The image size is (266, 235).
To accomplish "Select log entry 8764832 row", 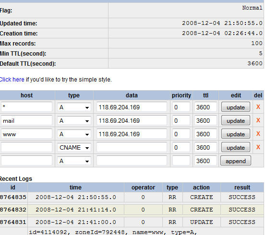I will point(132,210).
